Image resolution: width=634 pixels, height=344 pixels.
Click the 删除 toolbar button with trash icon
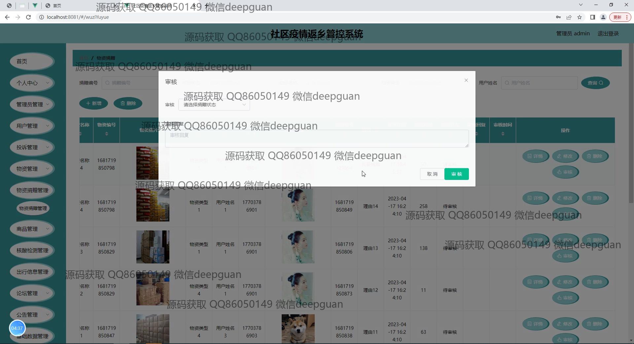128,103
